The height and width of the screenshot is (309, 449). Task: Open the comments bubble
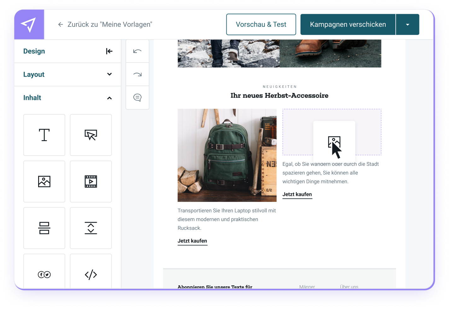137,98
